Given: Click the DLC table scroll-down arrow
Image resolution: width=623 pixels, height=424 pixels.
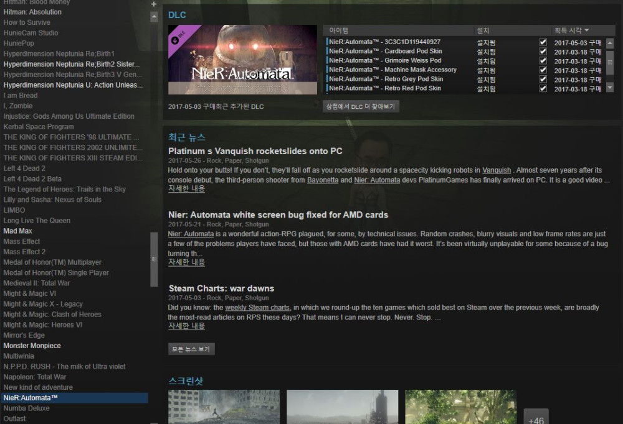Looking at the screenshot, I should (x=610, y=88).
